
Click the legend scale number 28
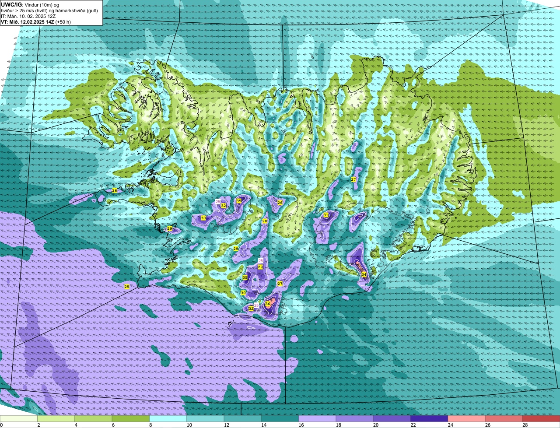click(525, 425)
